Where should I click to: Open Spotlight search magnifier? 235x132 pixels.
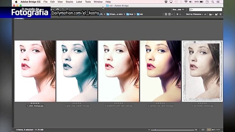click(213, 2)
